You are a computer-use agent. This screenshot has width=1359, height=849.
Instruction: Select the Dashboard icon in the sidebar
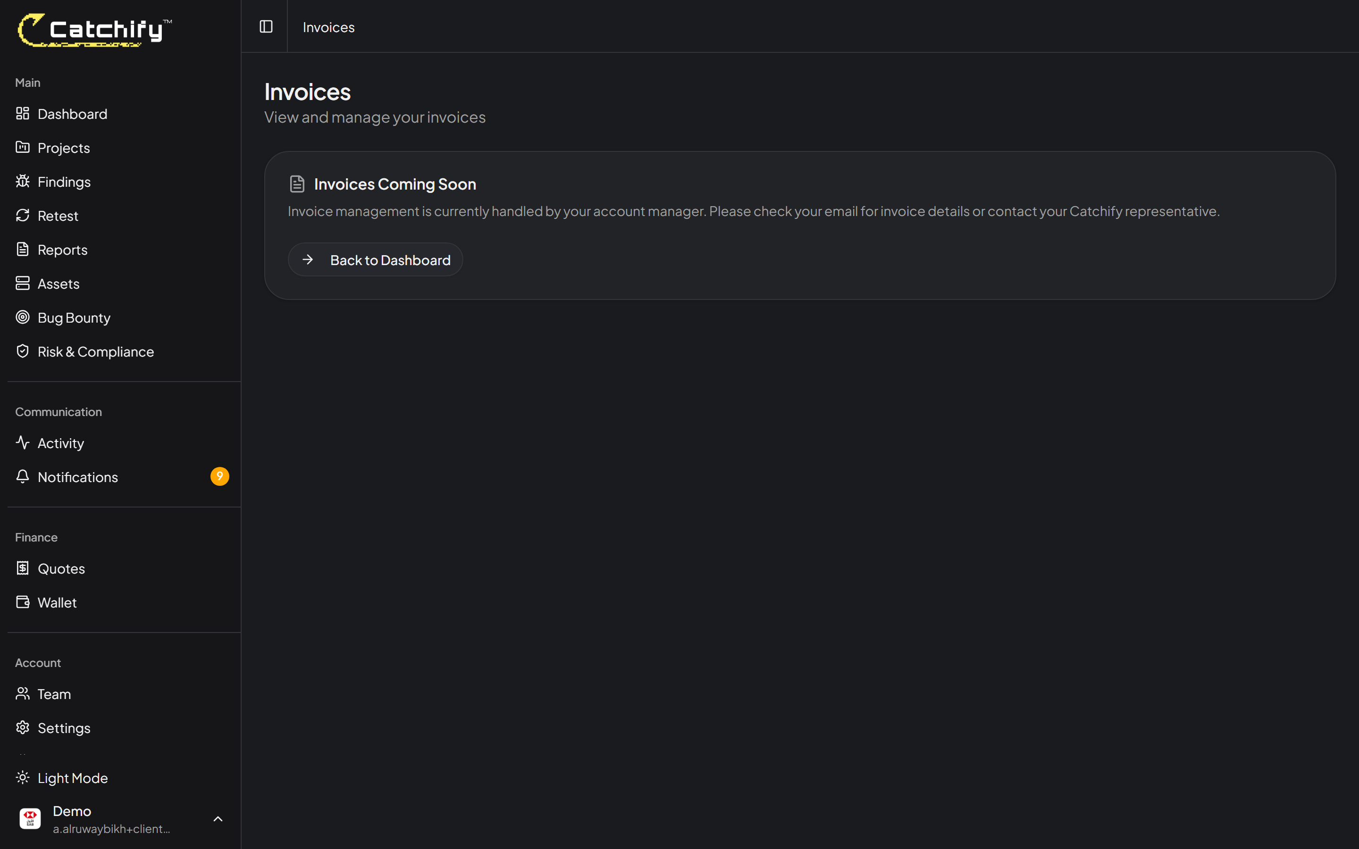coord(23,113)
